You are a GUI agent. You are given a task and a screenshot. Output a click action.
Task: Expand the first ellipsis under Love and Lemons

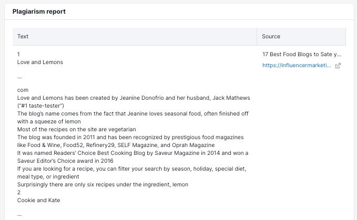click(x=19, y=77)
